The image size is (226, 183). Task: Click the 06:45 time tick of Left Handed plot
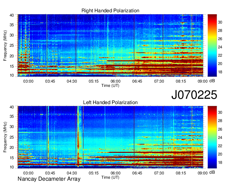point(137,173)
